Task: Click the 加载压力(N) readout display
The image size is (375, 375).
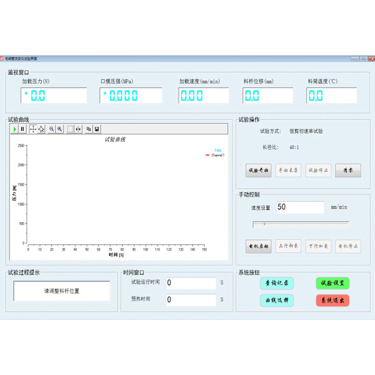Action: pyautogui.click(x=54, y=96)
